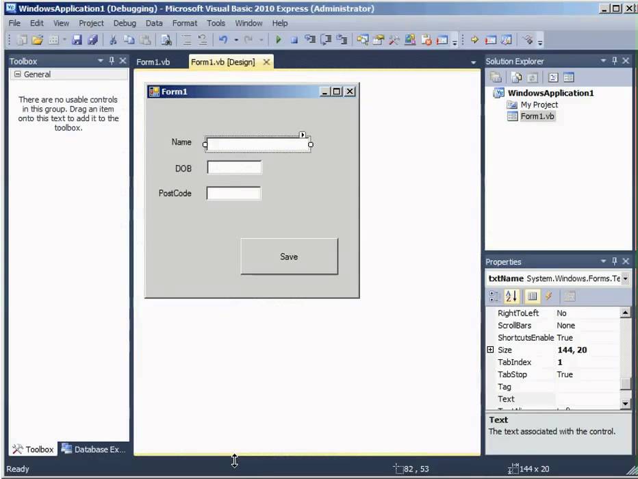638x479 pixels.
Task: Open txtName smart tag arrow glyph
Action: pyautogui.click(x=303, y=135)
